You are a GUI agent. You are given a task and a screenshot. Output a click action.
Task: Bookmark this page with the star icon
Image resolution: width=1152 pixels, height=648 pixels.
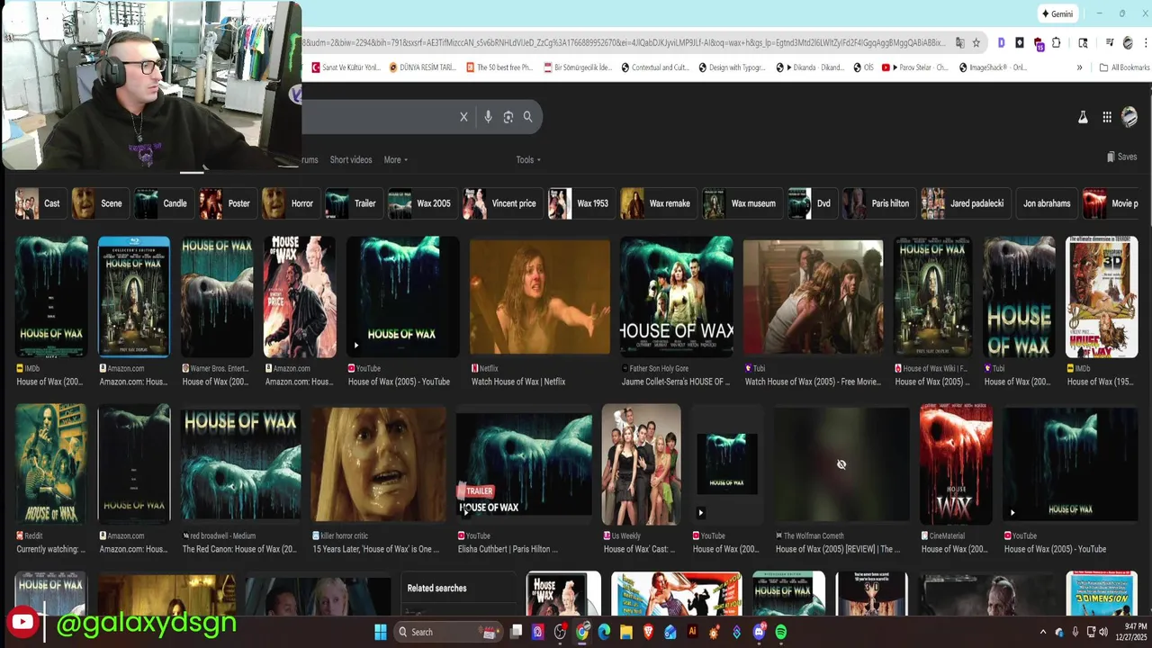(976, 42)
